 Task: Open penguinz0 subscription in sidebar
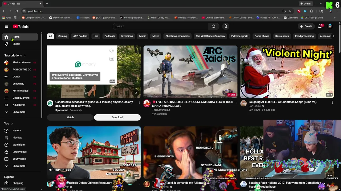point(20,84)
